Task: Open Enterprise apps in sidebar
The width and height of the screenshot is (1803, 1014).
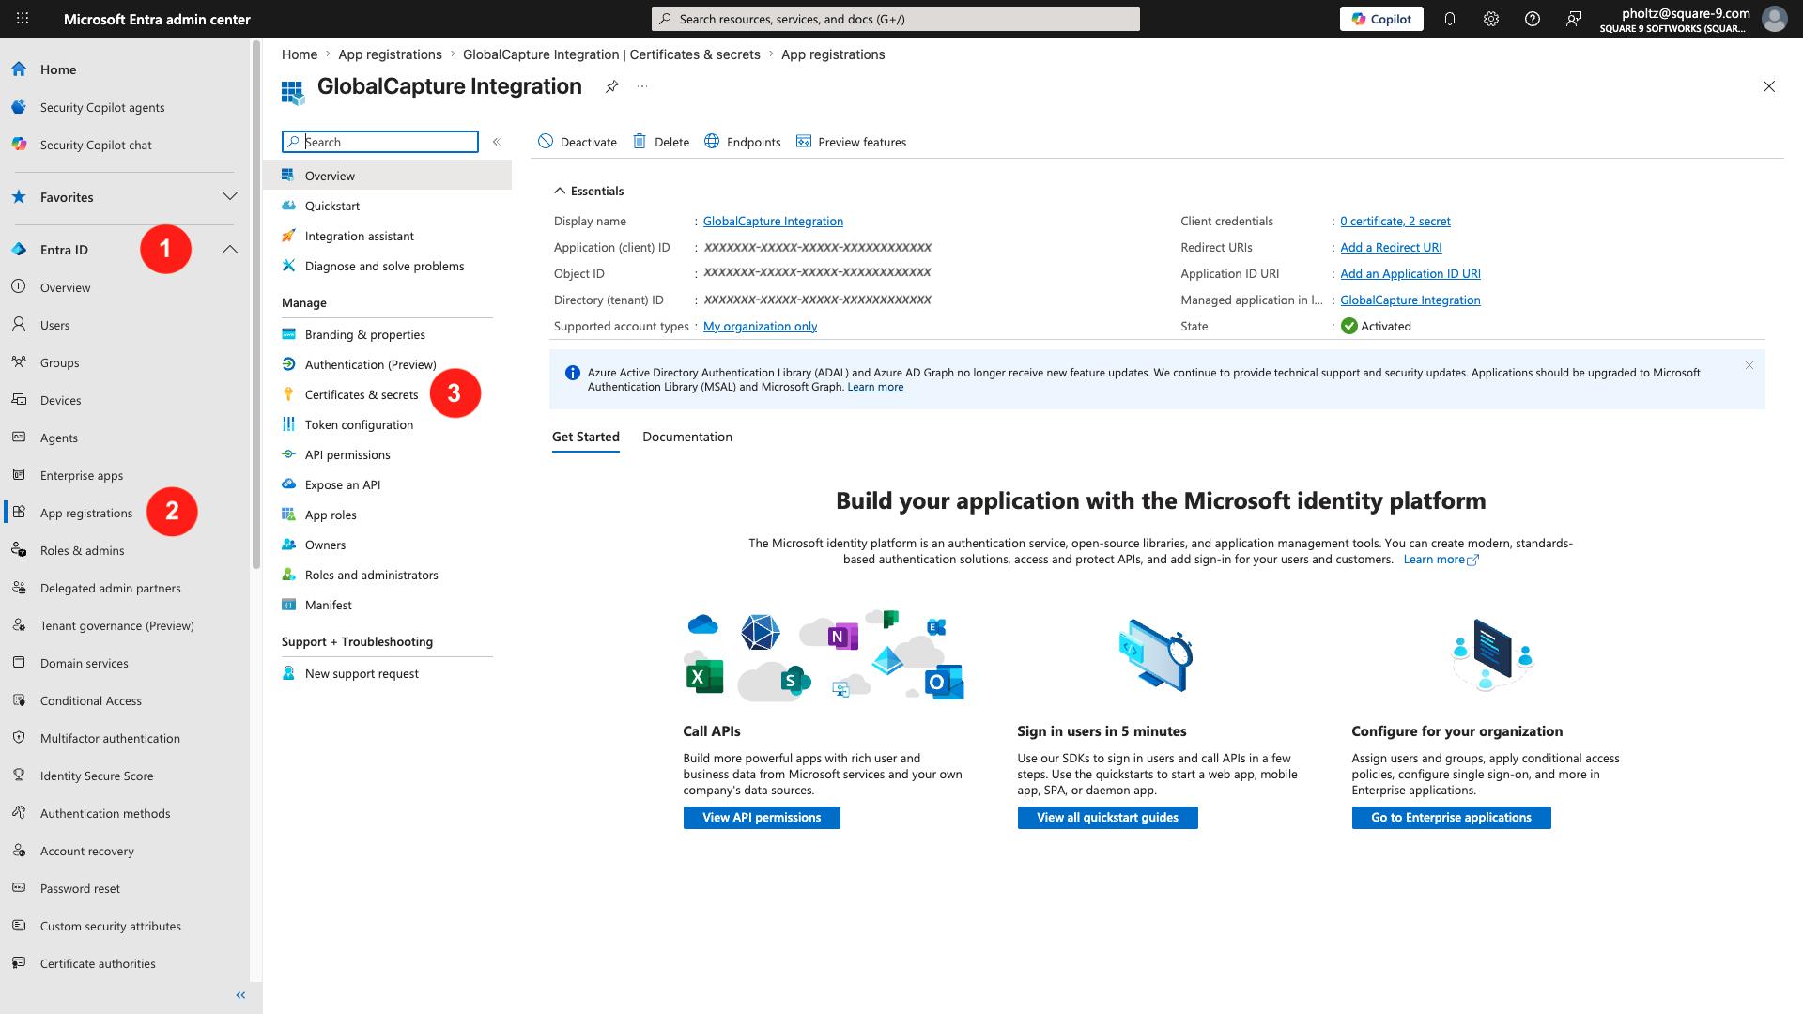Action: 82,475
